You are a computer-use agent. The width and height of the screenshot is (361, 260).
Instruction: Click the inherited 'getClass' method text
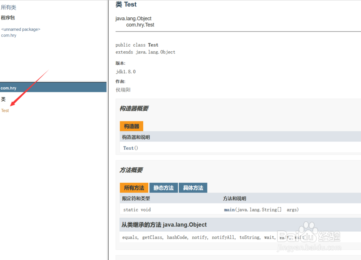pos(152,237)
